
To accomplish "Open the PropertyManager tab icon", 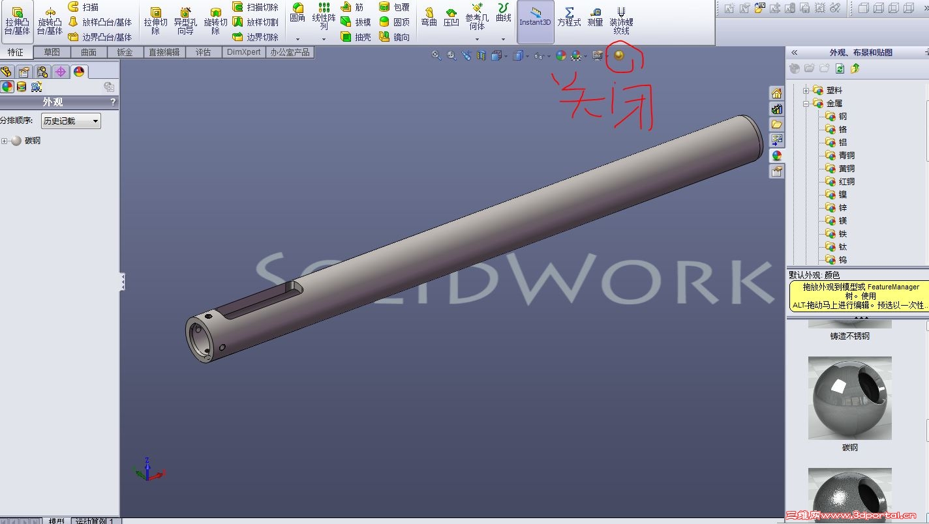I will 24,72.
